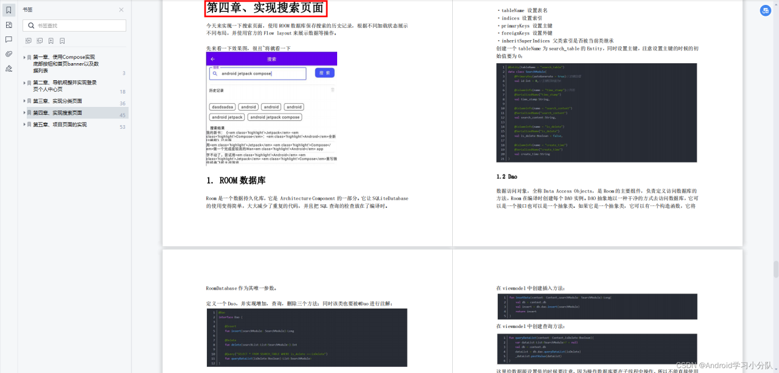The height and width of the screenshot is (373, 779).
Task: Expand the 第三章 bookmark arrow
Action: coord(24,101)
